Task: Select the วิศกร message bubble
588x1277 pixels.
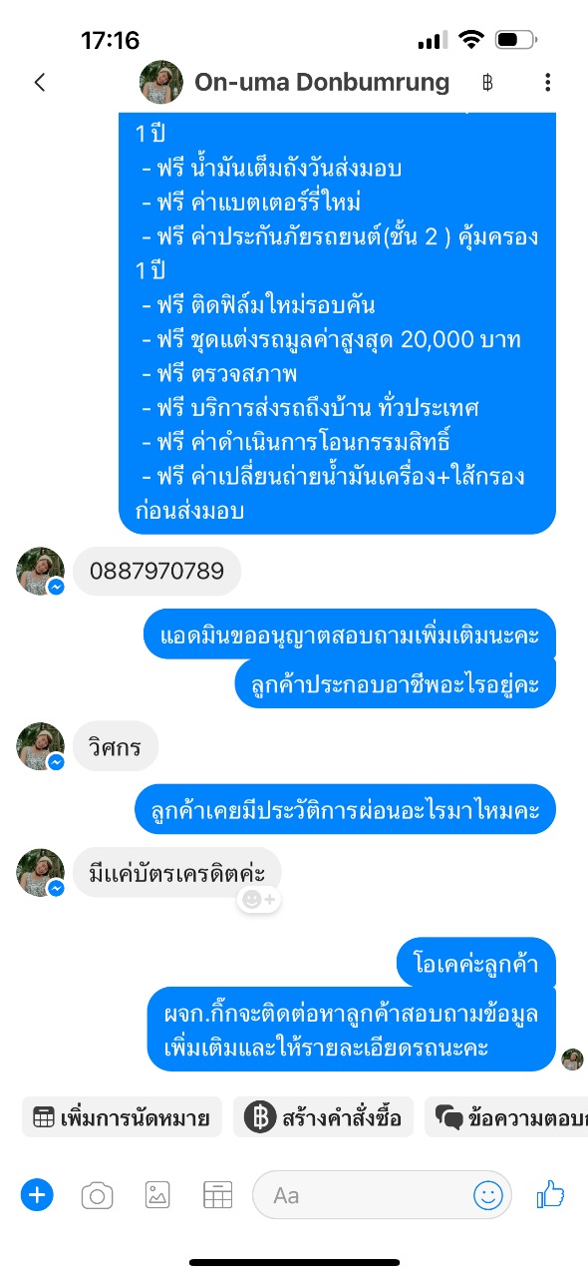Action: 116,746
